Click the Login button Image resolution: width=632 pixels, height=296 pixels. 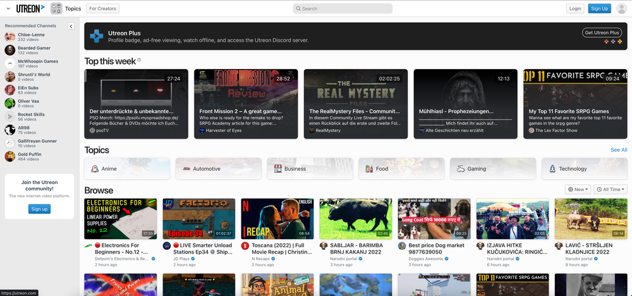point(575,8)
